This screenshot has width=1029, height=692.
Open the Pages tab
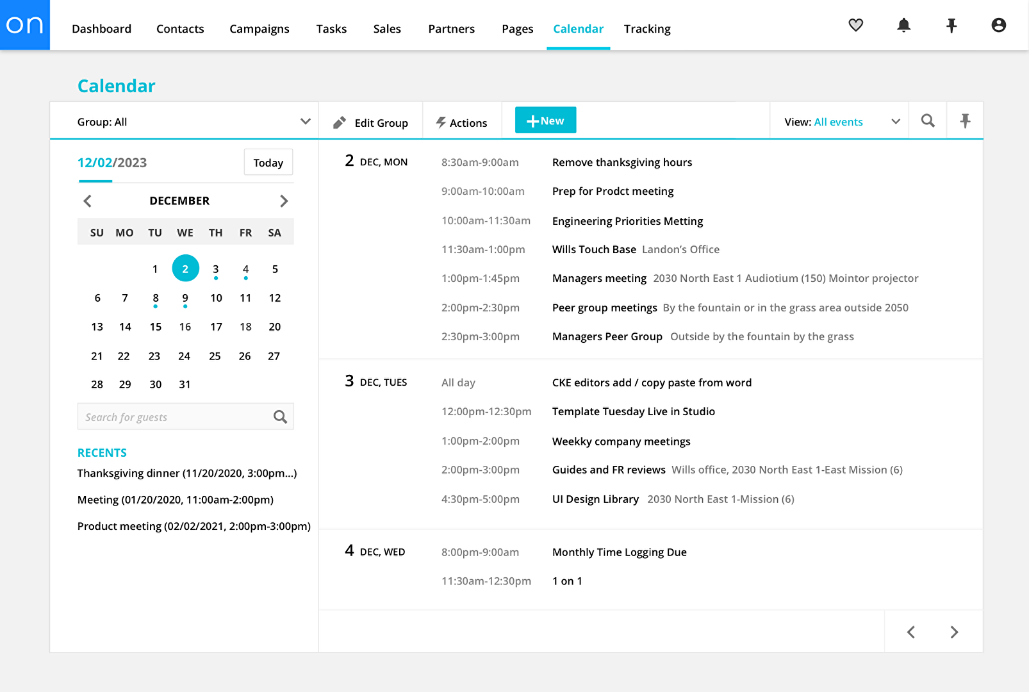coord(518,29)
